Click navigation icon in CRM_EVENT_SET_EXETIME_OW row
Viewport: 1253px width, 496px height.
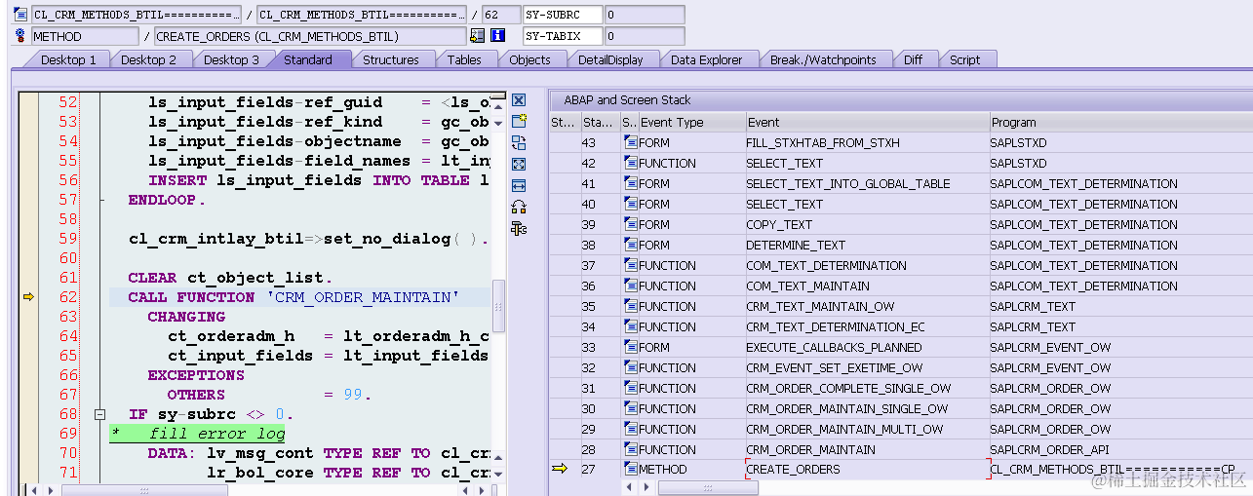coord(631,367)
